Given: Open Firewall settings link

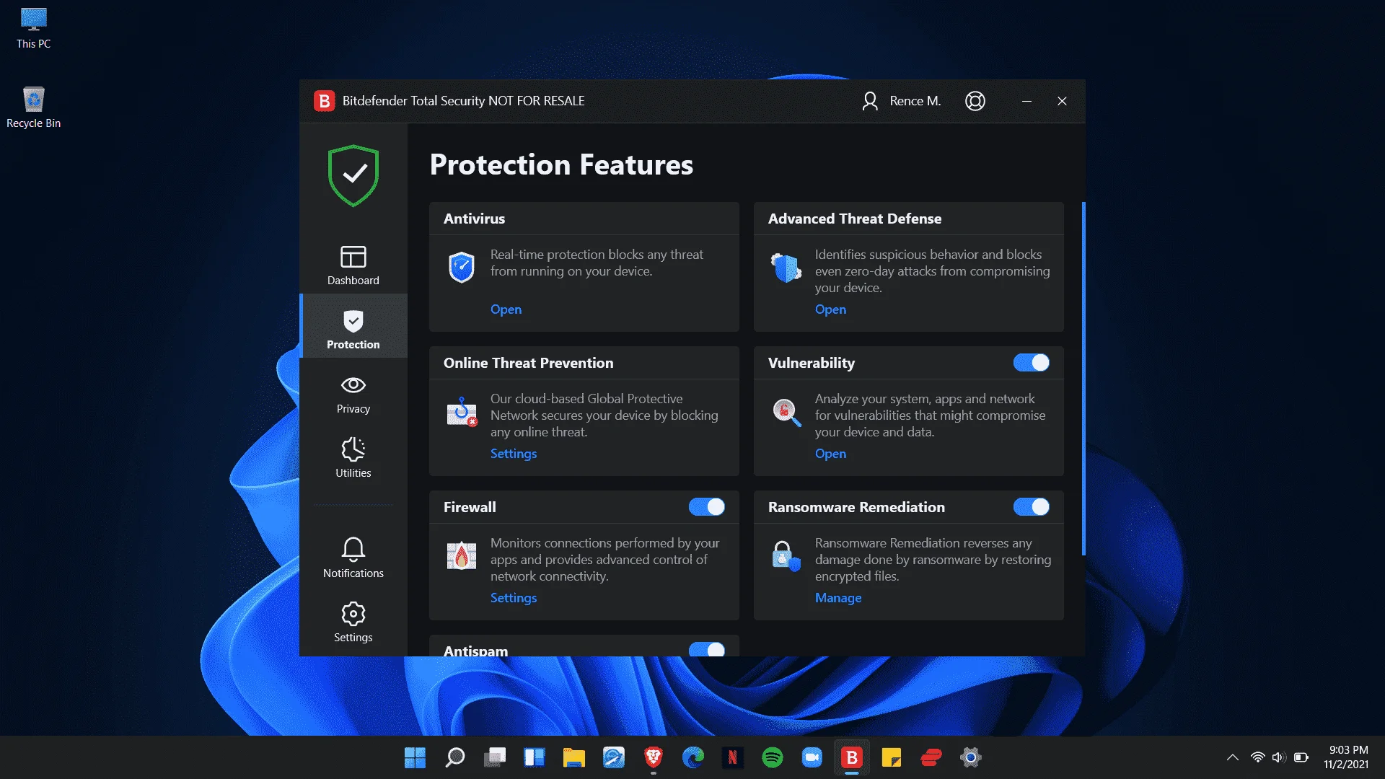Looking at the screenshot, I should coord(514,598).
